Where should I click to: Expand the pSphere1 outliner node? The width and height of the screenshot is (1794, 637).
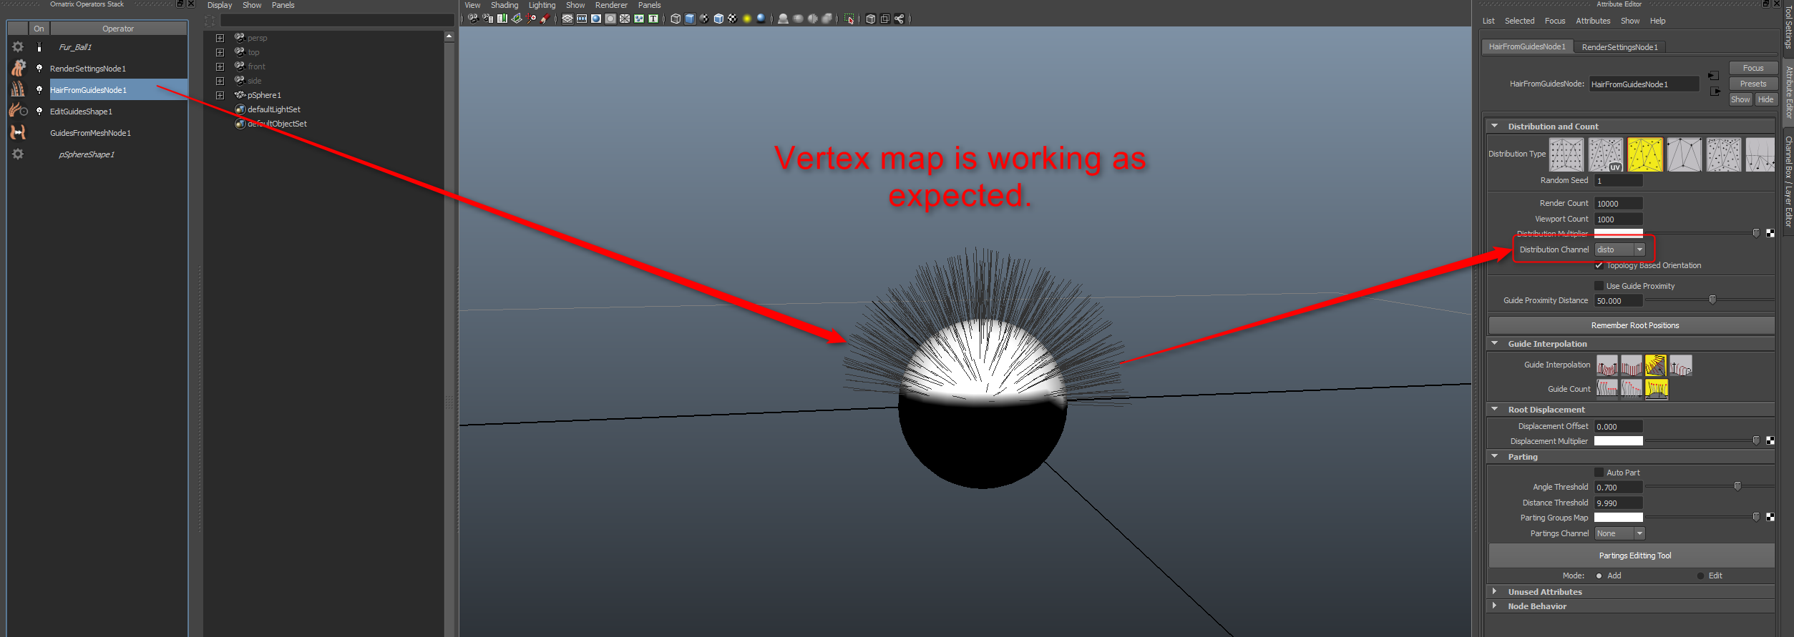220,95
